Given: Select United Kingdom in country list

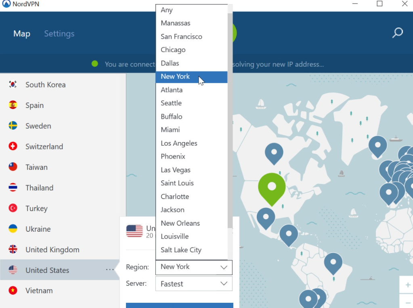Looking at the screenshot, I should [x=59, y=249].
